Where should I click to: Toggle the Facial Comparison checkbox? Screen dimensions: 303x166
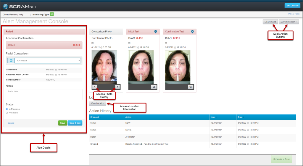[x=11, y=61]
